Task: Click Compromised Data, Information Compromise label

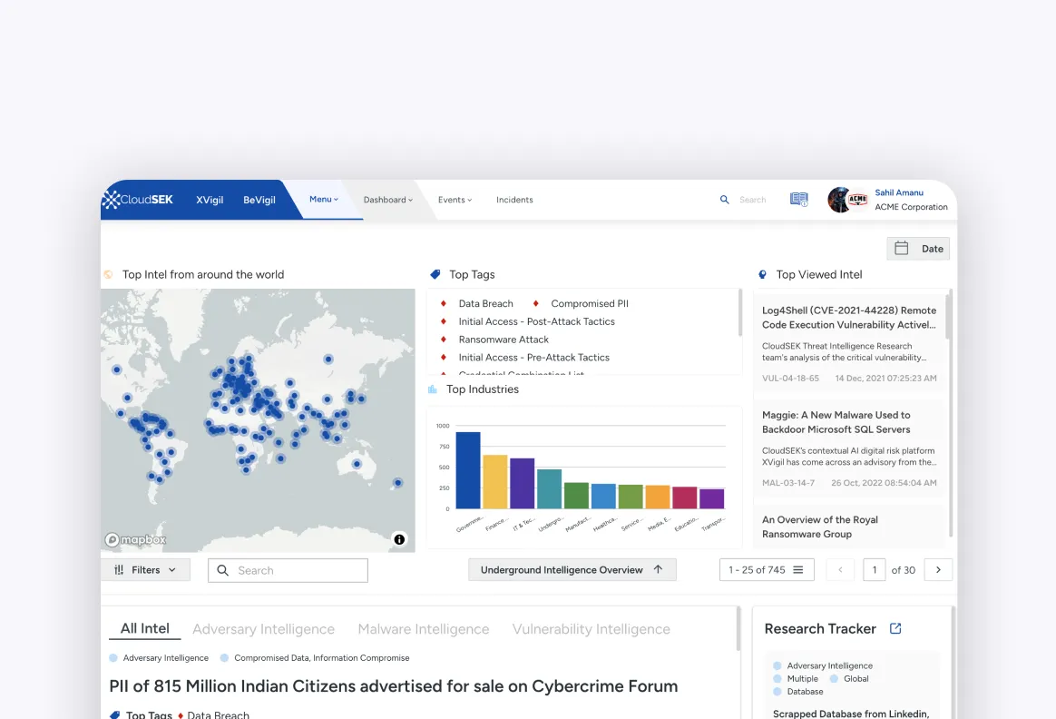Action: 322,658
